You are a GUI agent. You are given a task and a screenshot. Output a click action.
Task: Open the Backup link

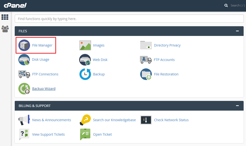pyautogui.click(x=99, y=74)
